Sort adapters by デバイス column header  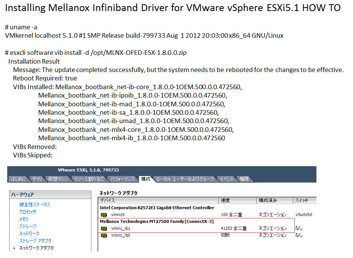click(158, 200)
